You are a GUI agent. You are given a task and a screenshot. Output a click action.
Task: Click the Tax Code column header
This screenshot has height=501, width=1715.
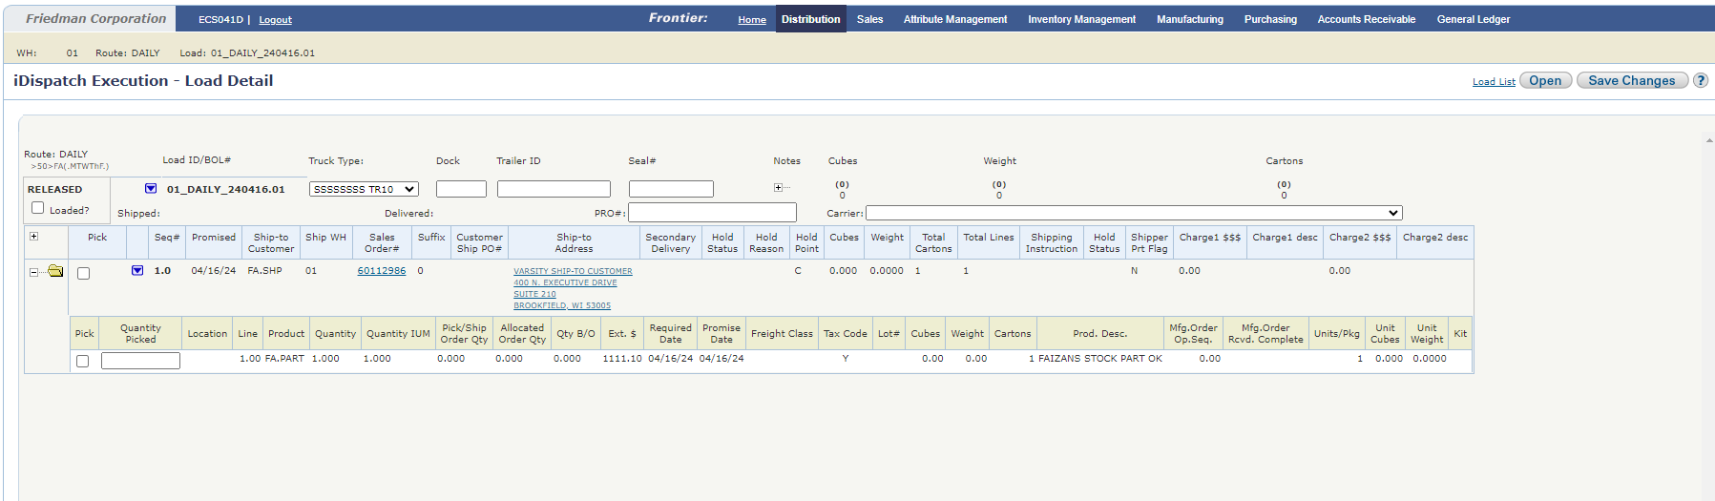pyautogui.click(x=846, y=334)
